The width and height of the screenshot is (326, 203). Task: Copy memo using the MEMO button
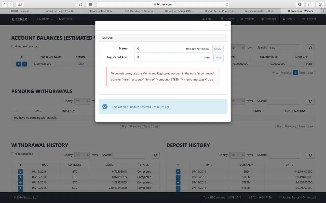(218, 49)
